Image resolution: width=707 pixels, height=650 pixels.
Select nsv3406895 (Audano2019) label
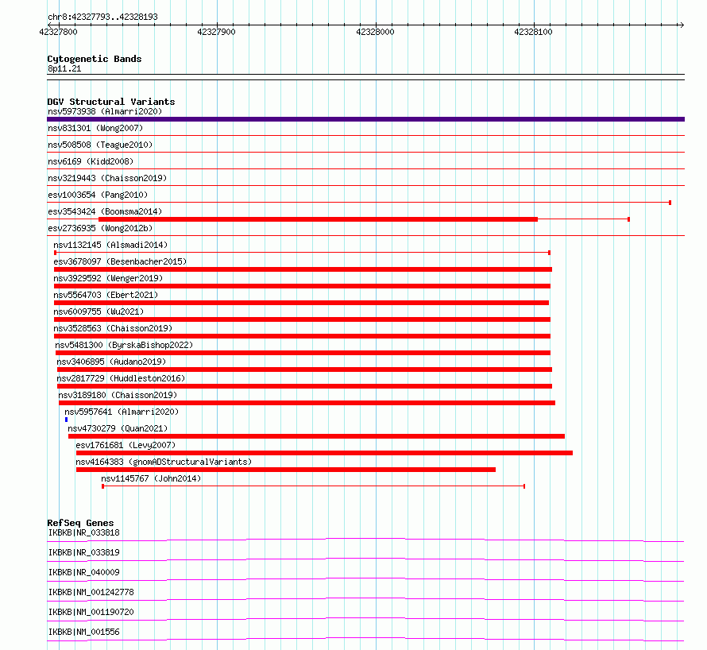[111, 362]
